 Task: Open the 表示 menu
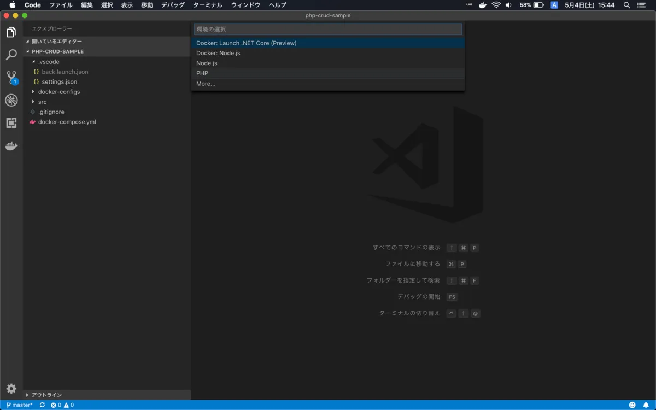(127, 5)
